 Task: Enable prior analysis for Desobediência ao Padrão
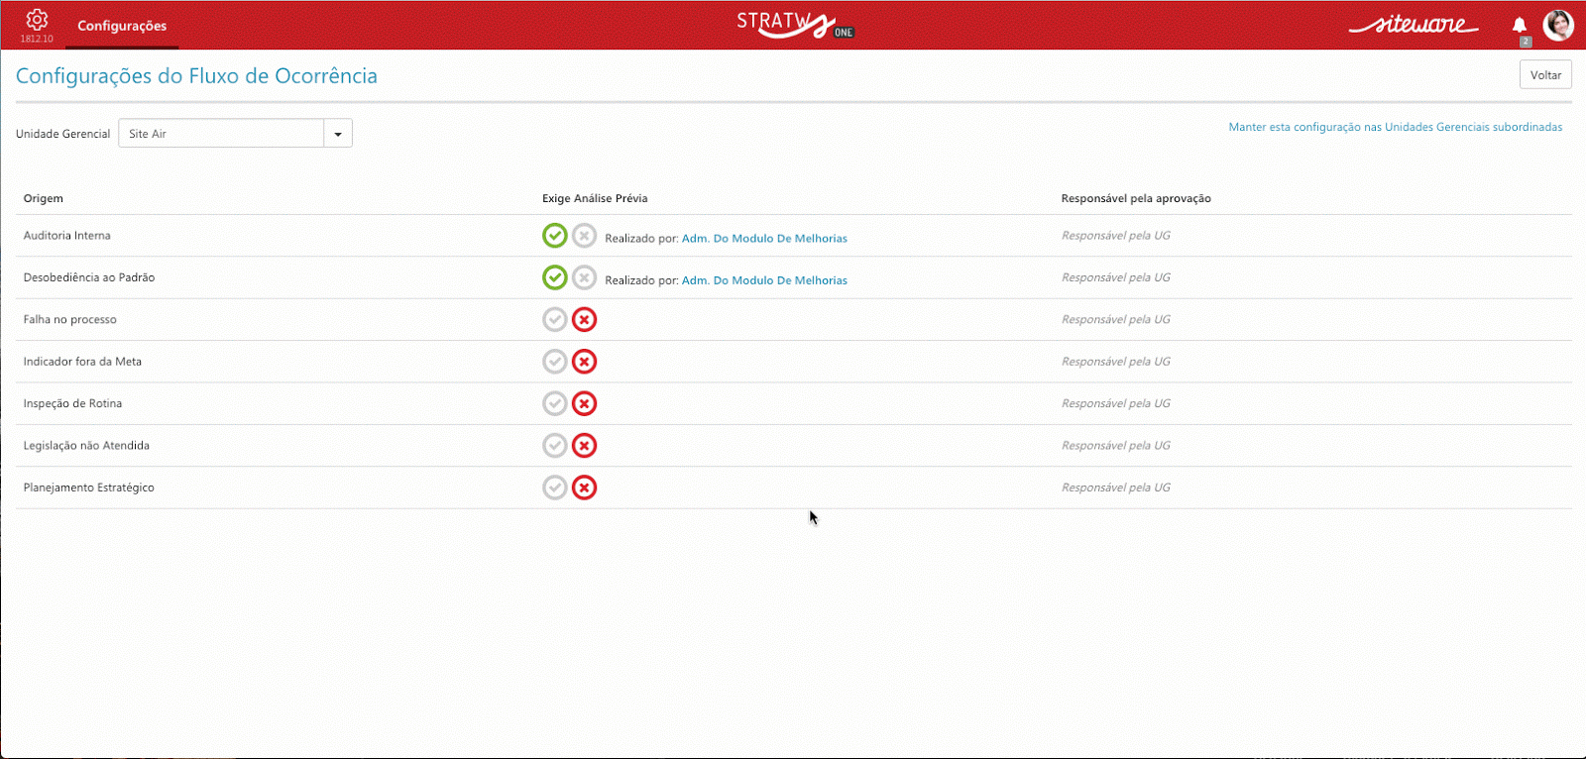[x=555, y=277]
